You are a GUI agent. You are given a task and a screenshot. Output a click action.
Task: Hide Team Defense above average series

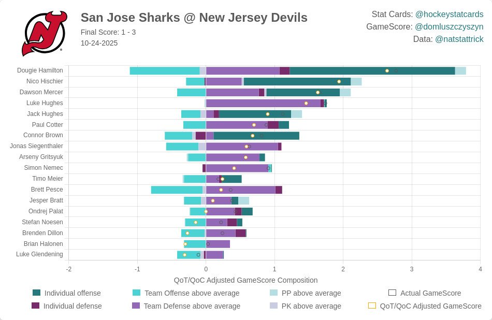tap(137, 306)
